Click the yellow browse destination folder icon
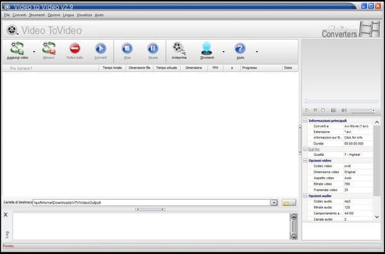The width and height of the screenshot is (385, 254). [x=289, y=202]
